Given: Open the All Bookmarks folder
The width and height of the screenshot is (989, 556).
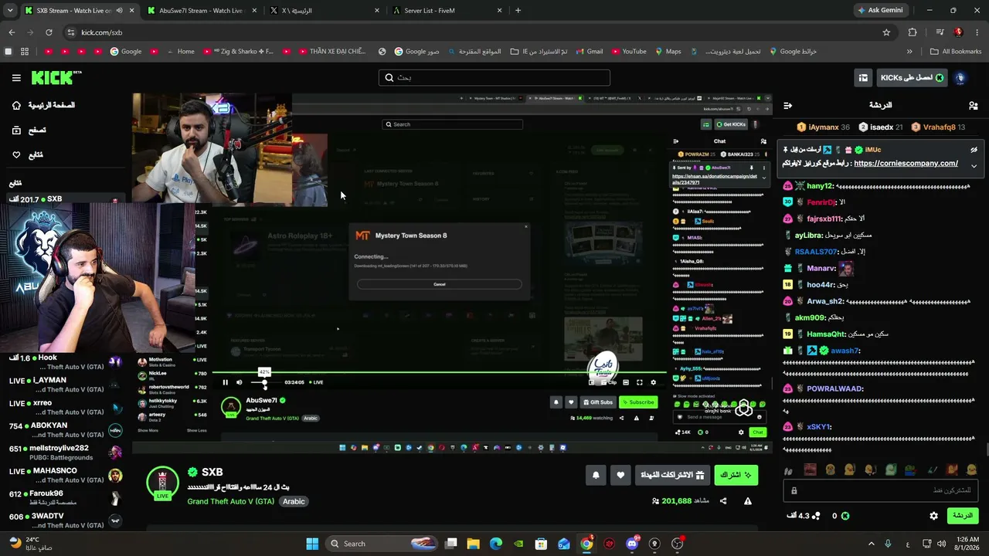Looking at the screenshot, I should pyautogui.click(x=955, y=52).
